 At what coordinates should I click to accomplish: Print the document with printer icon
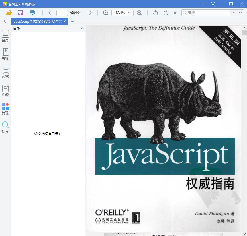32,13
